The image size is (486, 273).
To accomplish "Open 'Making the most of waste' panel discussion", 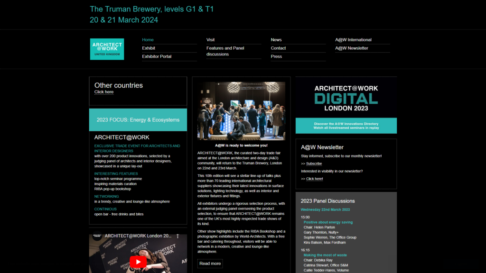I will point(325,255).
